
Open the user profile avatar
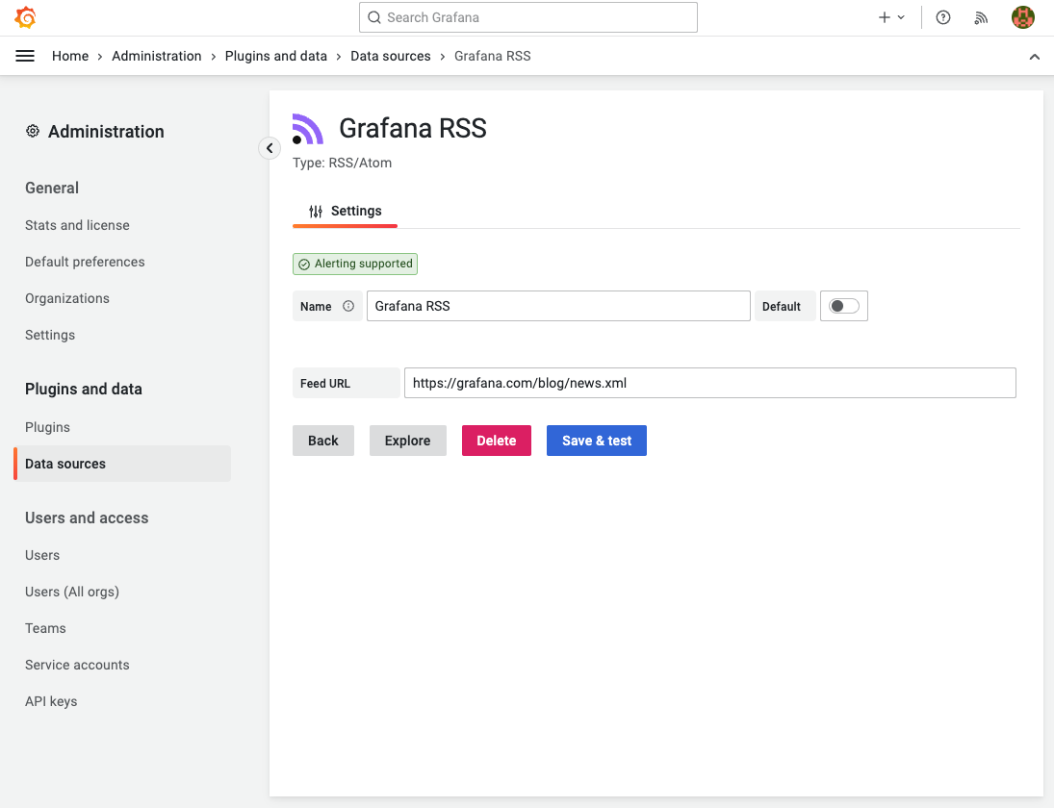(x=1023, y=17)
